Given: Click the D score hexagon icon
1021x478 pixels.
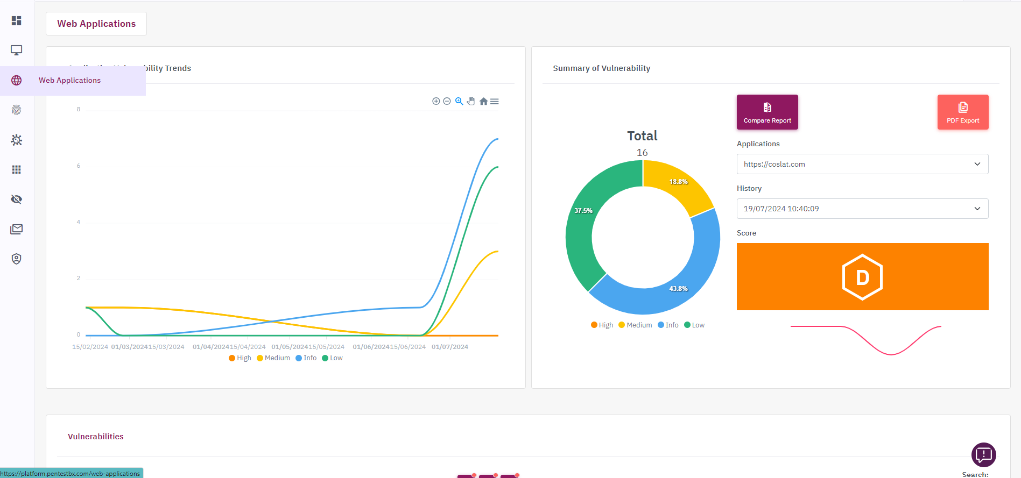Looking at the screenshot, I should pos(862,277).
